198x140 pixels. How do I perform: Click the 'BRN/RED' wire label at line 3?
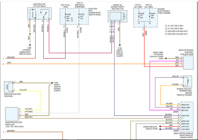click(x=11, y=131)
